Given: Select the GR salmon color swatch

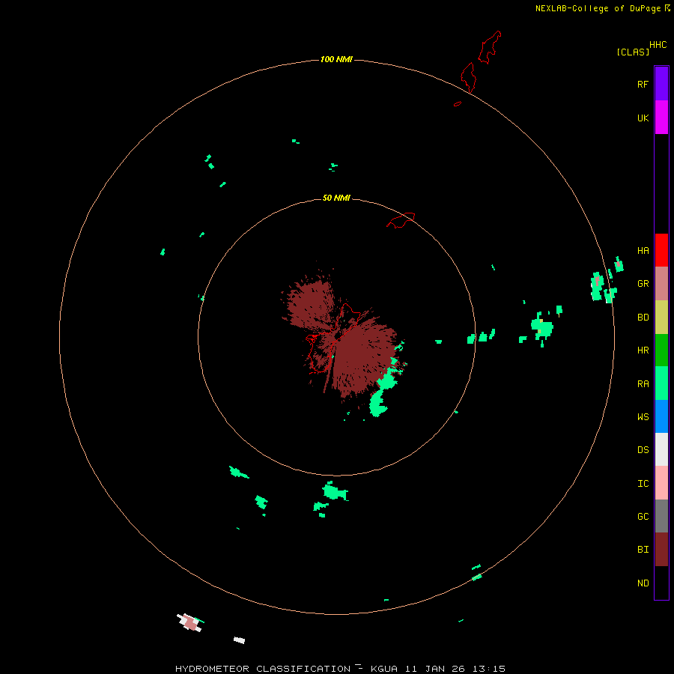Looking at the screenshot, I should (661, 284).
